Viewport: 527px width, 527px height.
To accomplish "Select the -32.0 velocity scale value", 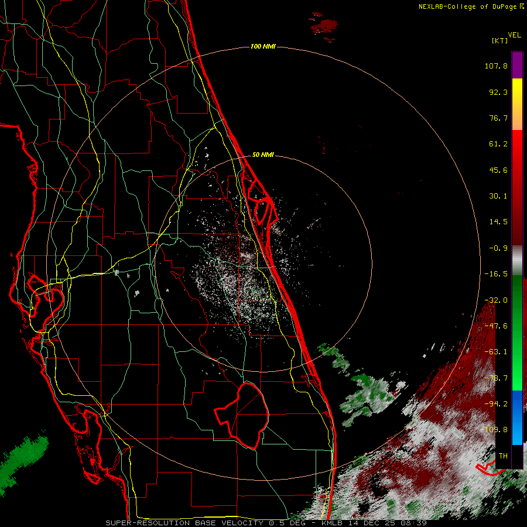I will 496,300.
